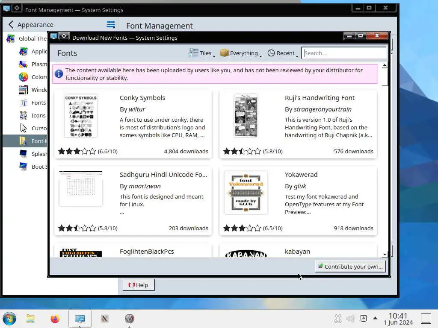Click author name strangeronyourtrain

pyautogui.click(x=323, y=109)
